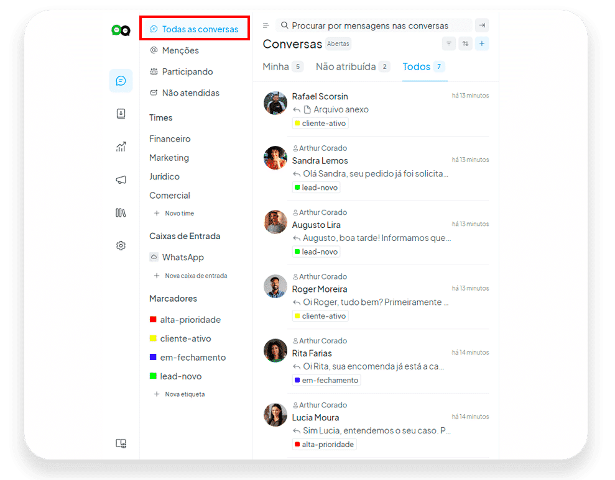Open the Comercial team

click(169, 195)
